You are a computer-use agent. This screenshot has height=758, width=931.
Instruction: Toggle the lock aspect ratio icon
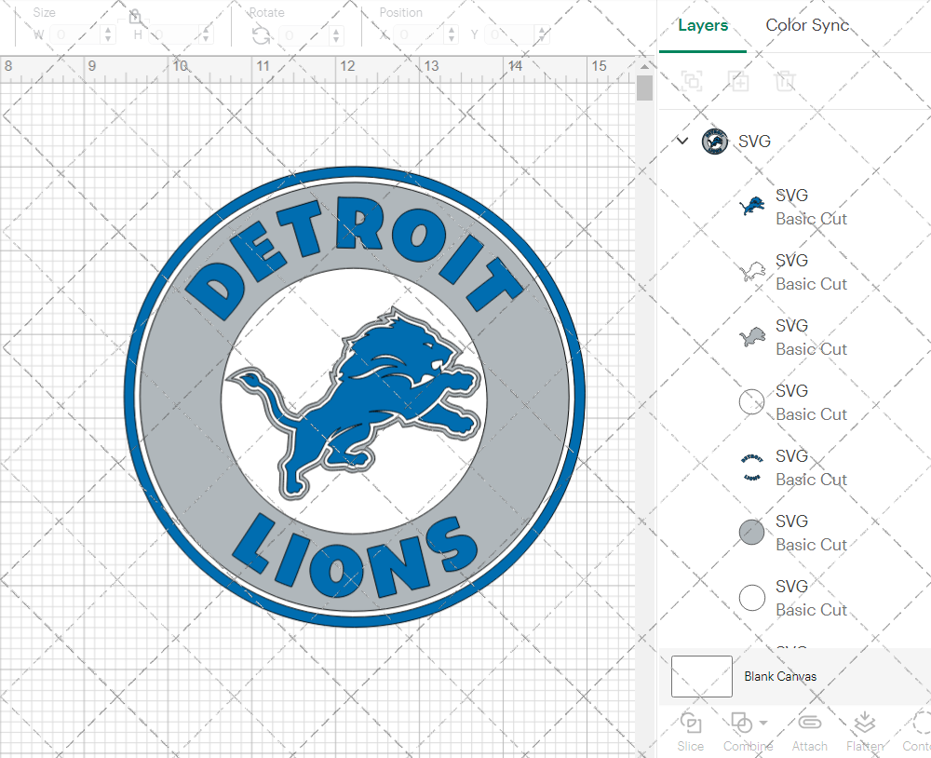click(x=135, y=16)
